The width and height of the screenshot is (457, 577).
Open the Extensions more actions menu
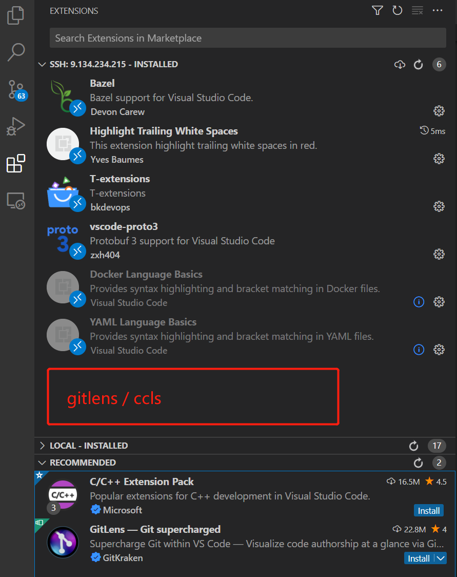pos(438,10)
